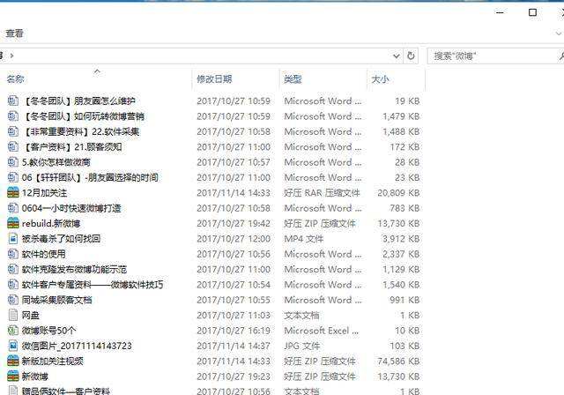564x395 pixels.
Task: Click the 微信图片_20171114143723 JPG icon
Action: coord(12,347)
